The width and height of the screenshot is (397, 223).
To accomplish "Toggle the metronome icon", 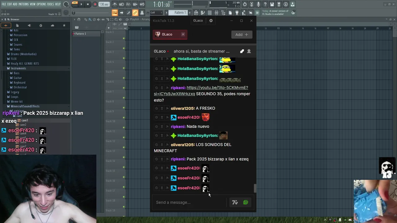I will [x=115, y=4].
